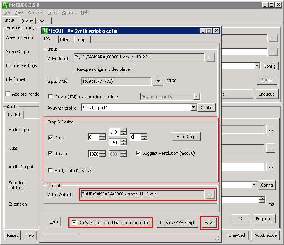
Task: Disable Suggest Resolution (mod16) option
Action: pos(139,153)
